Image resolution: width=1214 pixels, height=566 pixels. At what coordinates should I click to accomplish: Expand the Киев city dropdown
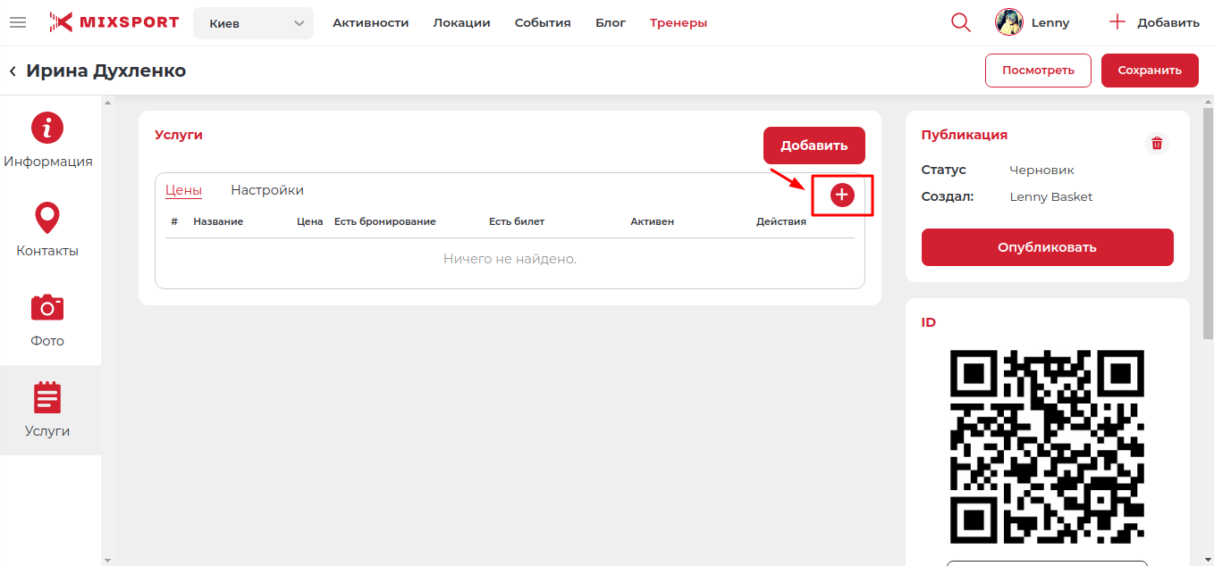(x=253, y=23)
